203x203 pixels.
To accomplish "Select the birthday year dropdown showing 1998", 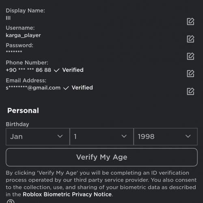I will (x=166, y=136).
